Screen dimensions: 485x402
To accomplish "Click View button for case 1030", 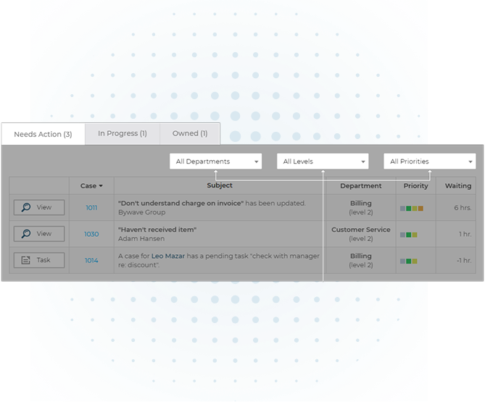I will pyautogui.click(x=39, y=234).
